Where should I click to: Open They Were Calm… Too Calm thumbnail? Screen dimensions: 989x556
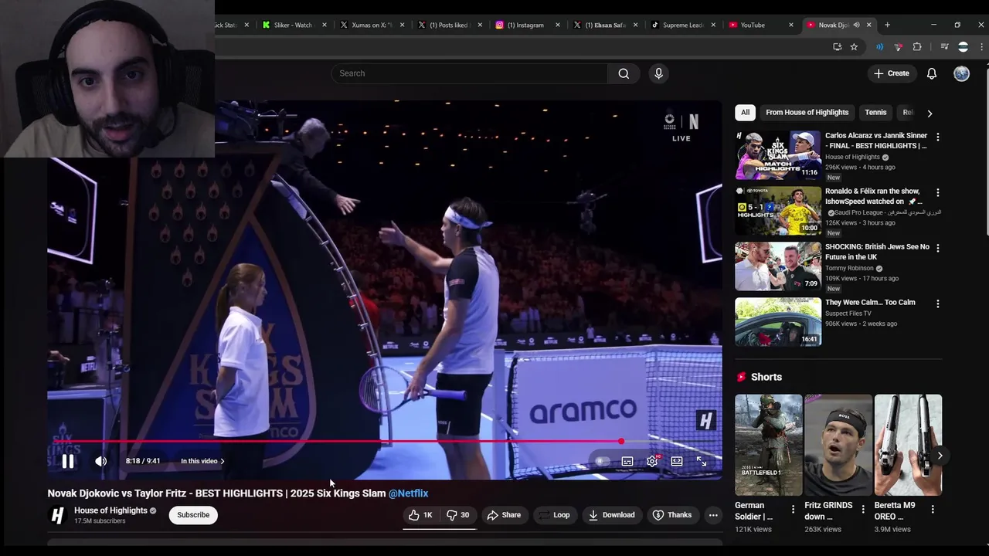click(x=778, y=322)
